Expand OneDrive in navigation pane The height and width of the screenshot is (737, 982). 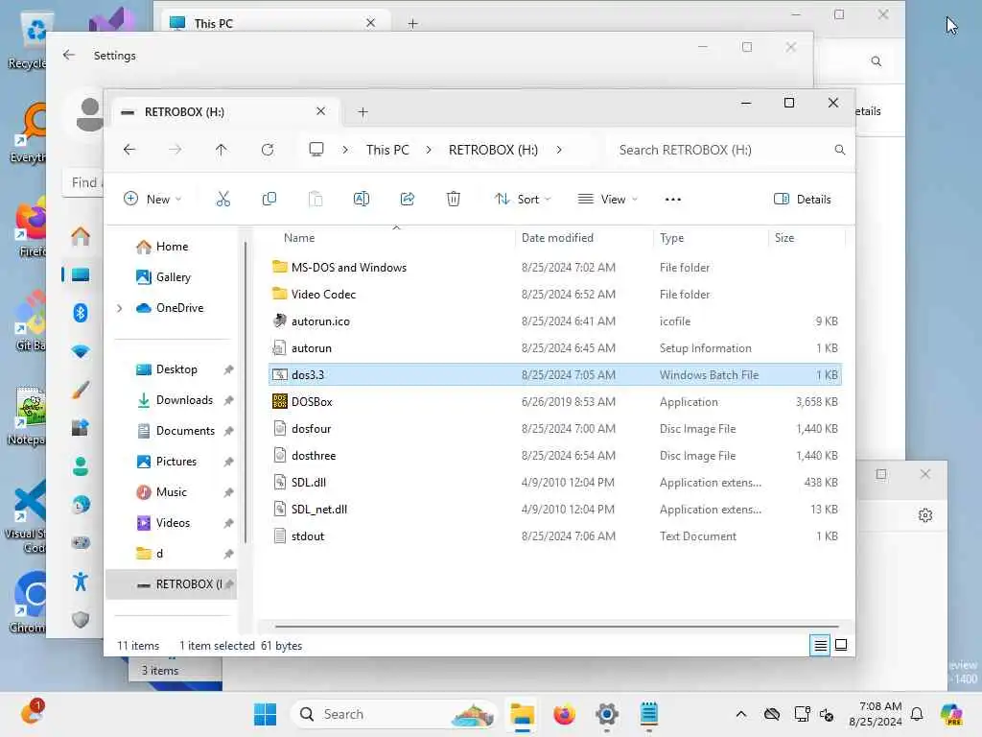(120, 308)
